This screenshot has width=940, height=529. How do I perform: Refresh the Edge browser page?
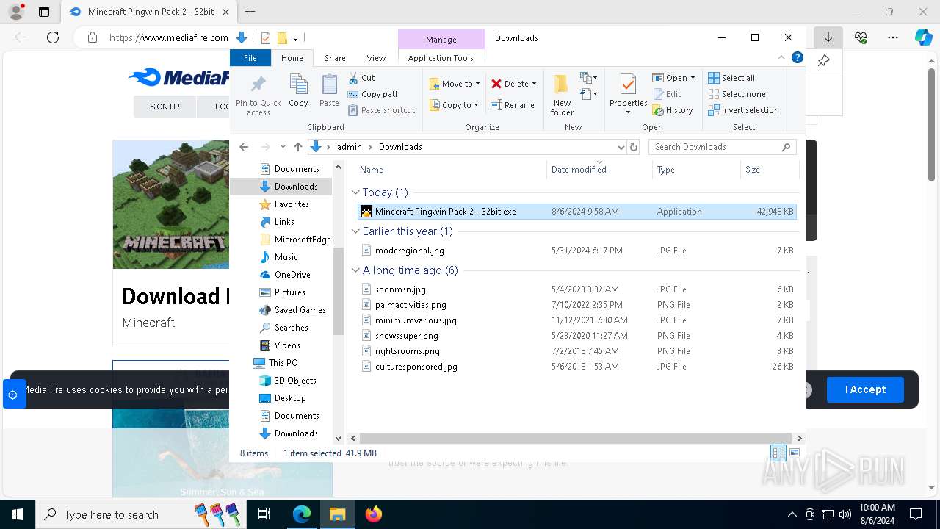point(53,37)
